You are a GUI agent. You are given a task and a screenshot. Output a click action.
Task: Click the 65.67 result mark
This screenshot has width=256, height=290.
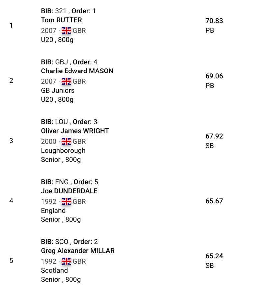pyautogui.click(x=214, y=201)
